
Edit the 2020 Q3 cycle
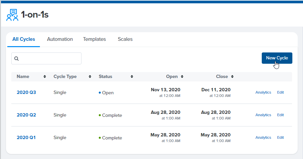point(280,92)
